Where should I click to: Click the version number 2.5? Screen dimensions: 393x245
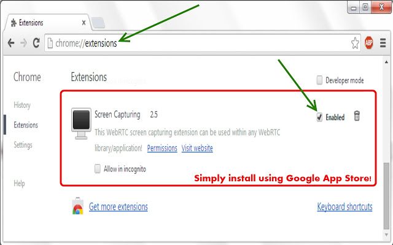pyautogui.click(x=154, y=115)
